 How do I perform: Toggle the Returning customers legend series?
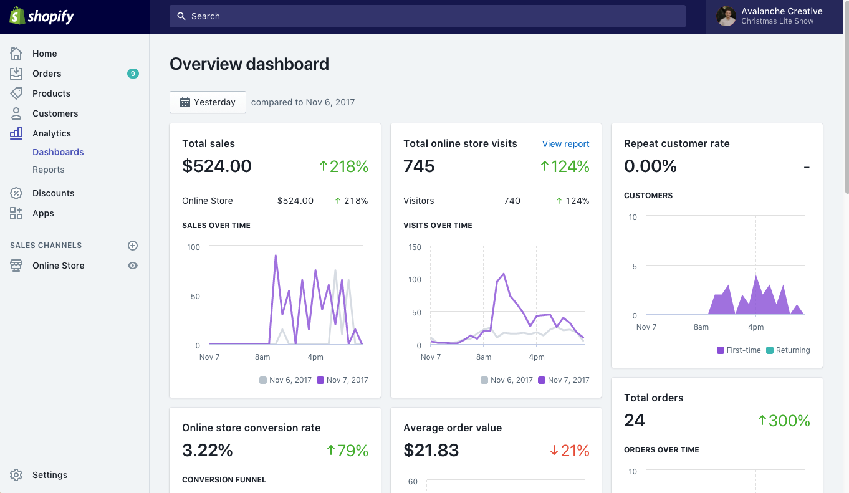pos(788,350)
